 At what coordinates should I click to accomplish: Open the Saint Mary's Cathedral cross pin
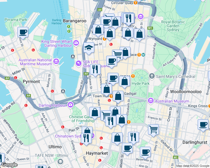pos(152,76)
